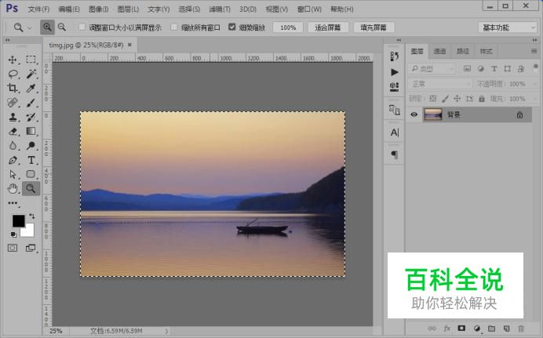Select the Rounded Rectangle shape tool
This screenshot has height=338, width=543.
pos(31,174)
